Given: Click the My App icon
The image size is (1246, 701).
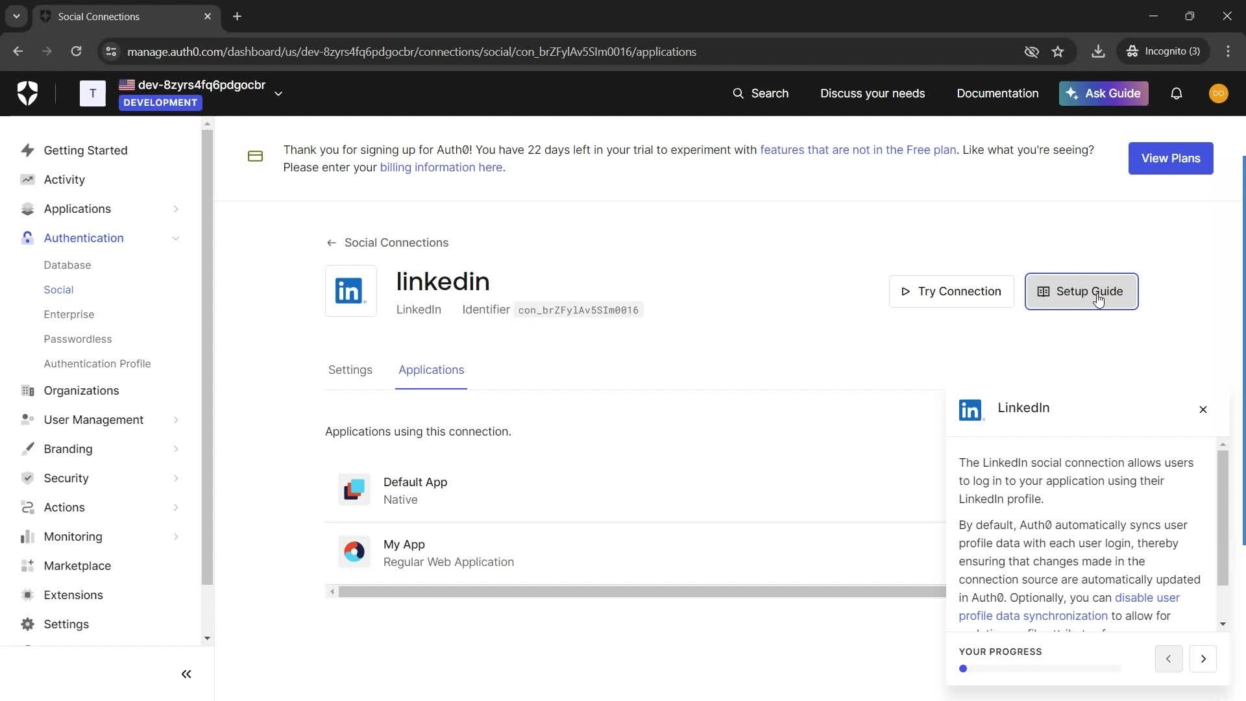Looking at the screenshot, I should point(354,552).
